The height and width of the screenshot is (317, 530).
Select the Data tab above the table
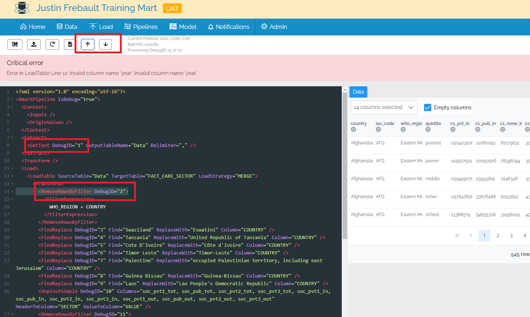tap(358, 92)
